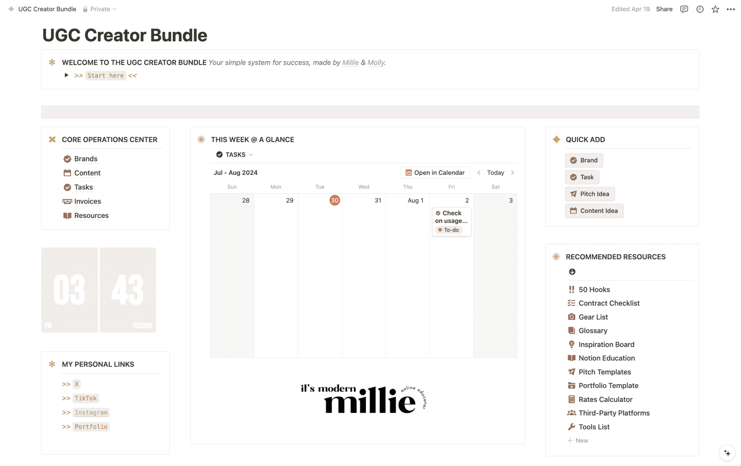
Task: Click the check circle icon beside TASKS heading
Action: 219,154
